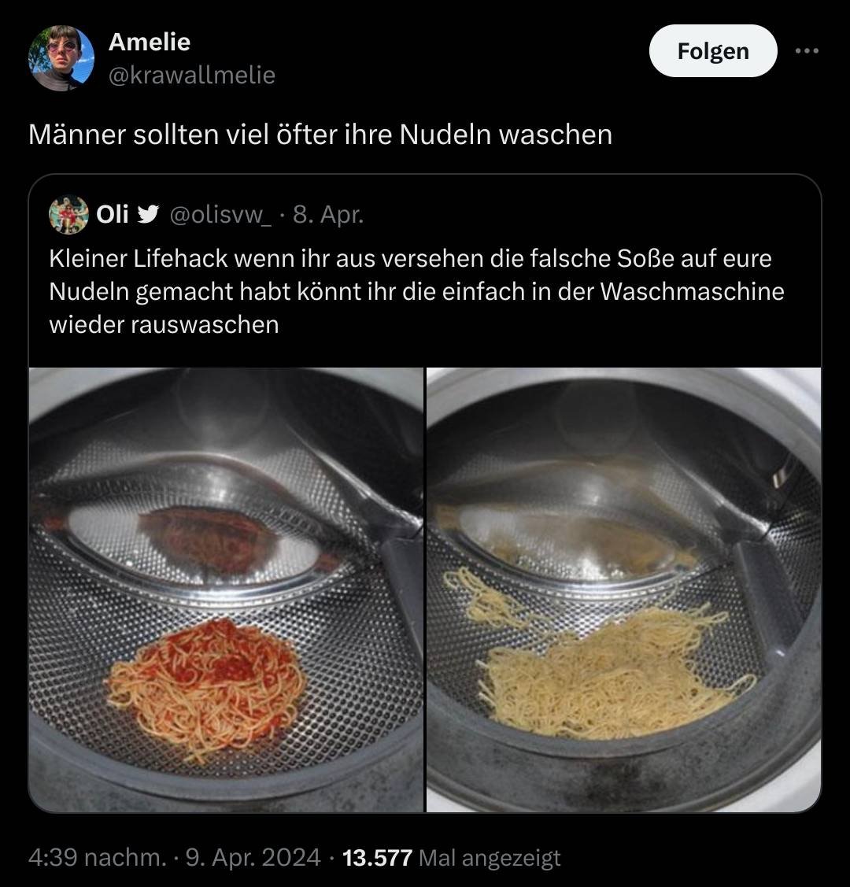Viewport: 850px width, 887px height.
Task: Open the three-dot more options menu
Action: point(807,51)
